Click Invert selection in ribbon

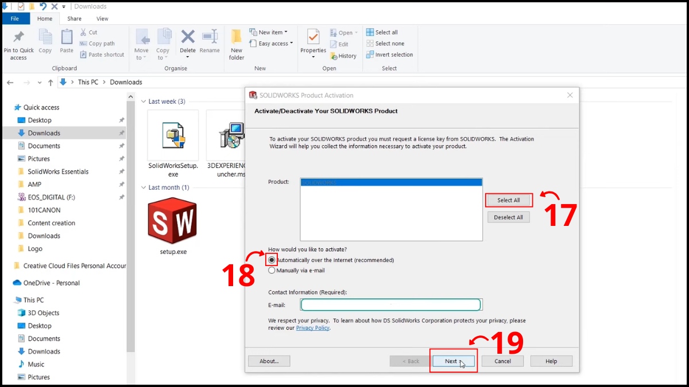click(x=389, y=54)
